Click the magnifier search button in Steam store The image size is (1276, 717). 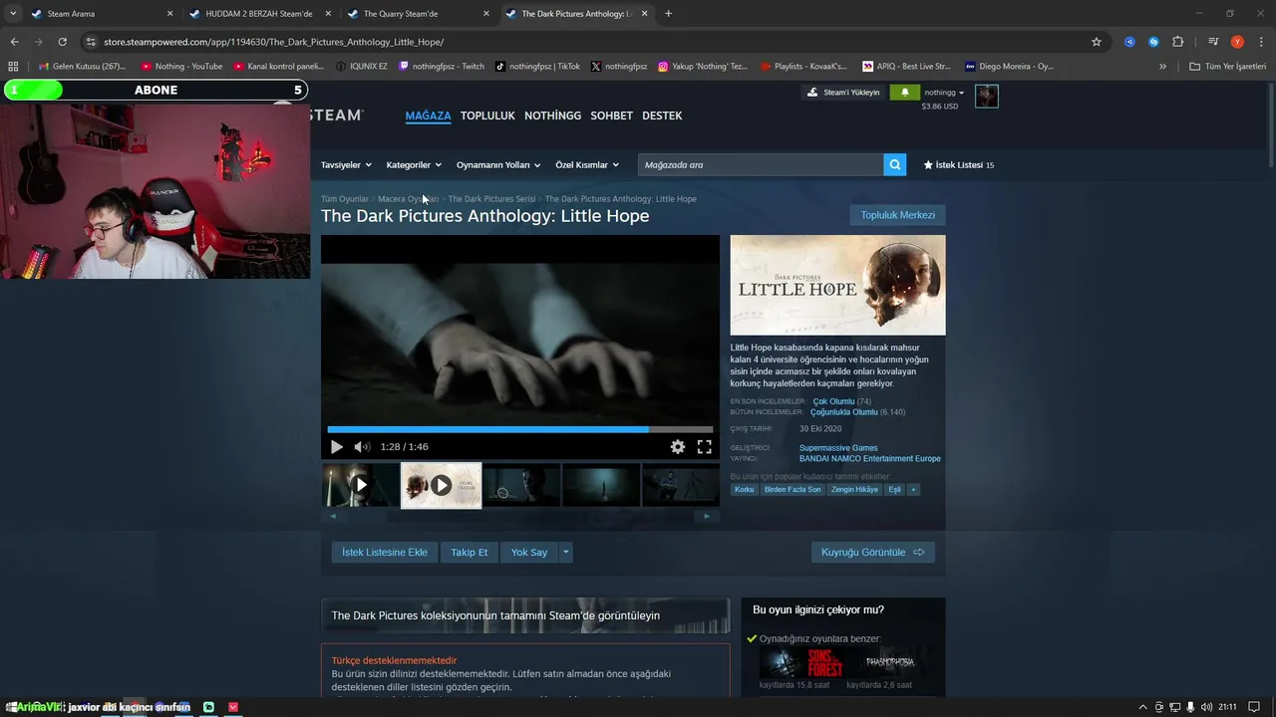894,165
